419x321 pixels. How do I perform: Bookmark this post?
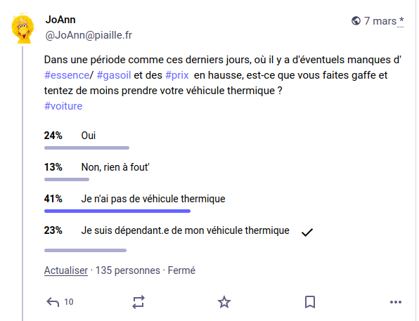pyautogui.click(x=310, y=302)
